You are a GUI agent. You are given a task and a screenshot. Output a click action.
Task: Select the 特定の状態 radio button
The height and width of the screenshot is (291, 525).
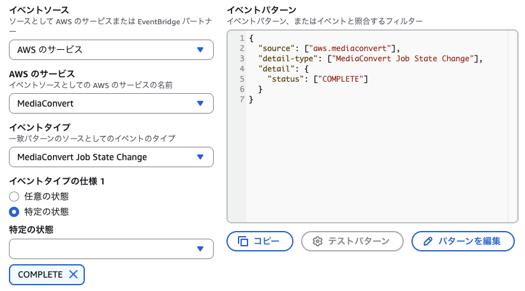click(14, 212)
